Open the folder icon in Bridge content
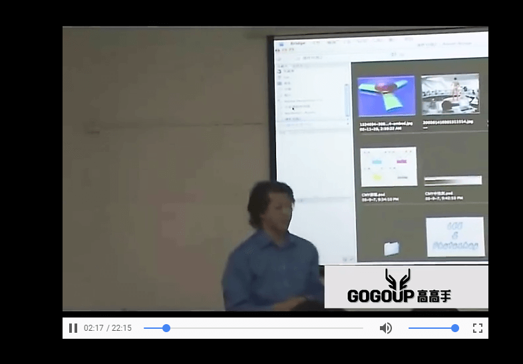This screenshot has height=364, width=523. [x=392, y=248]
